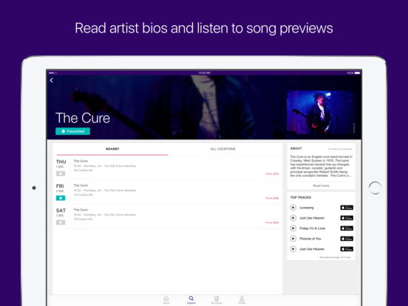
Task: Open The Cure concert photo thumbnail
Action: tap(321, 112)
